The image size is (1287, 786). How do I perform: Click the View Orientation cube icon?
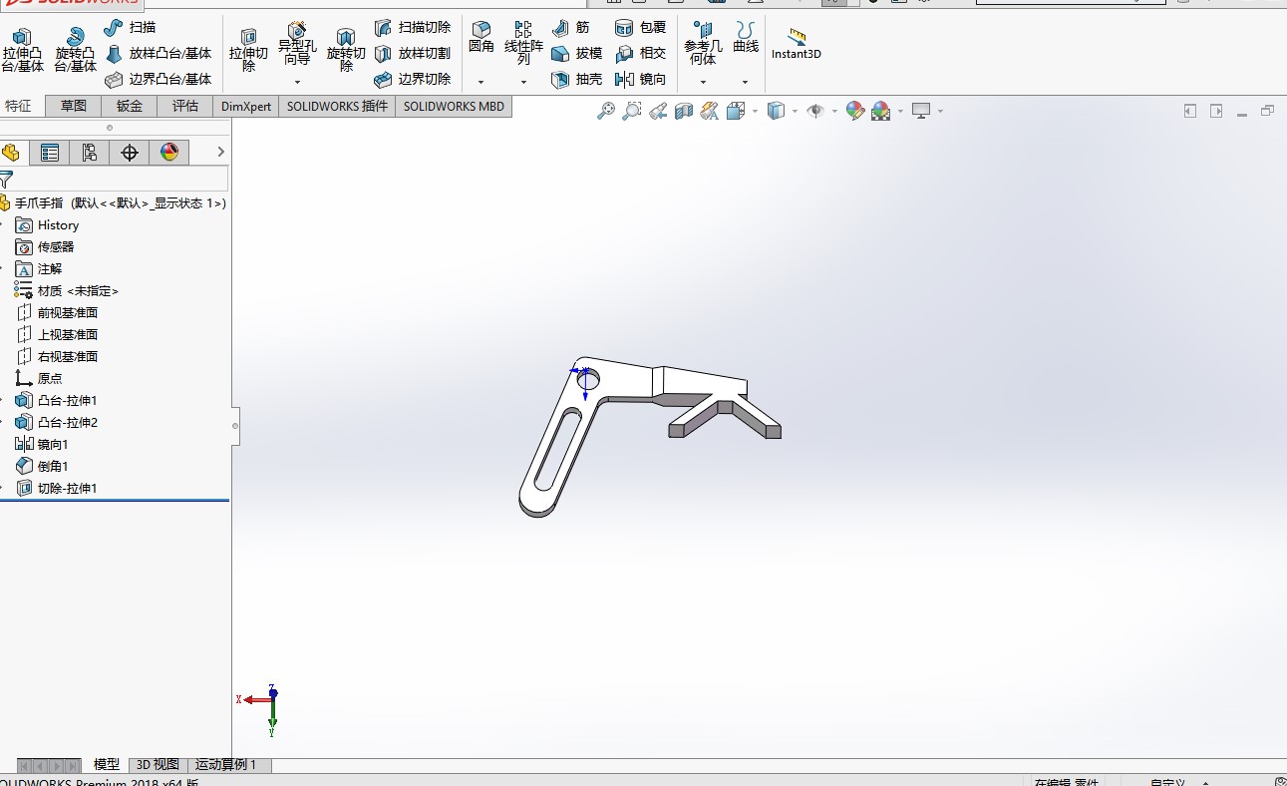[736, 112]
